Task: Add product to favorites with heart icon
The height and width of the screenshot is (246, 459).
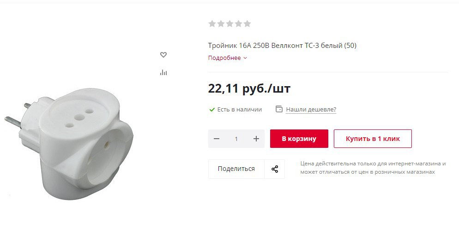Action: 163,55
